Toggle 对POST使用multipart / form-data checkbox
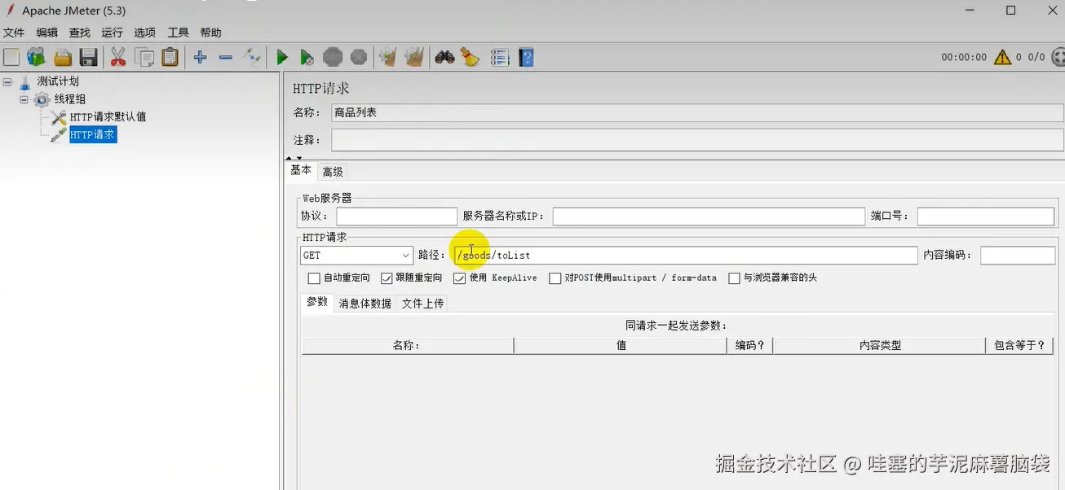This screenshot has width=1065, height=490. coord(555,278)
